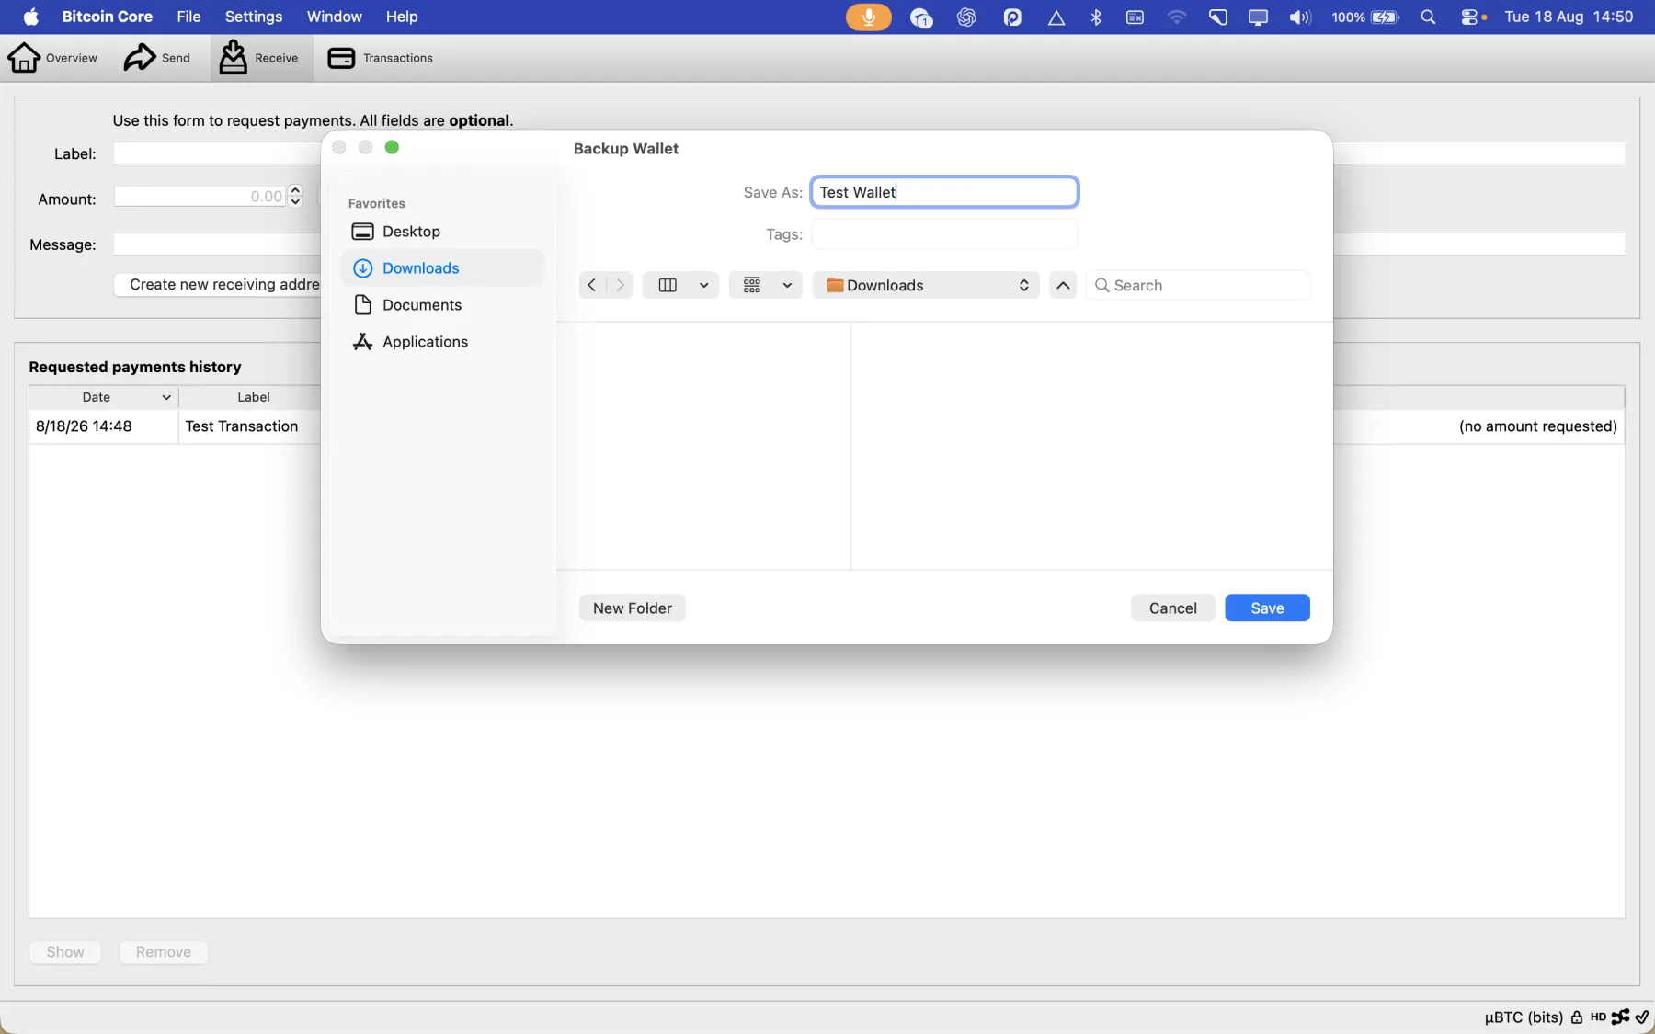Click the HD wallet status icon
Screen dimensions: 1655x1034
1598,1017
